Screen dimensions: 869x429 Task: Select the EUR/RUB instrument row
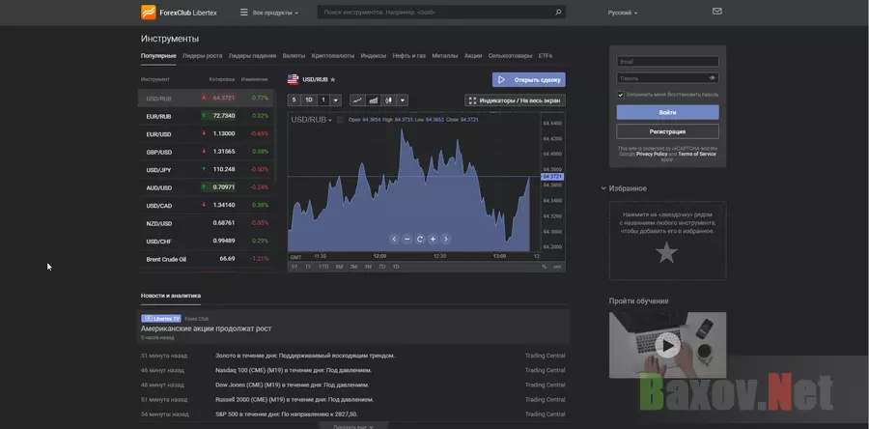(205, 116)
